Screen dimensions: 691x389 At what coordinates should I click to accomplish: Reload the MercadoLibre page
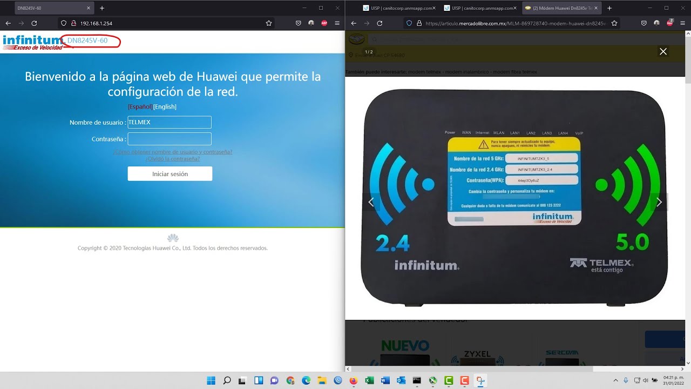click(x=380, y=23)
